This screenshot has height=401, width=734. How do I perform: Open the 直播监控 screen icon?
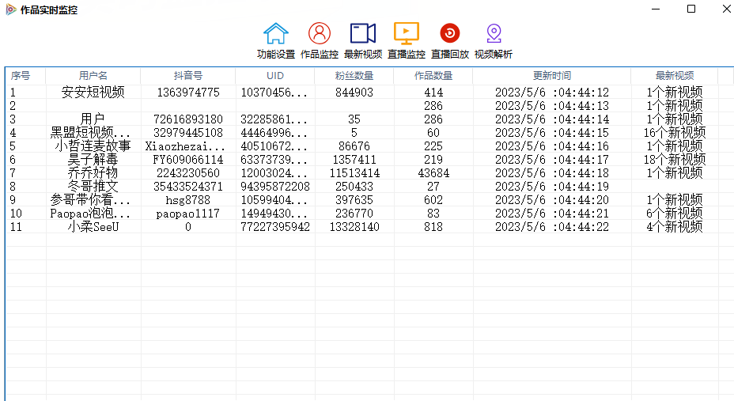407,33
